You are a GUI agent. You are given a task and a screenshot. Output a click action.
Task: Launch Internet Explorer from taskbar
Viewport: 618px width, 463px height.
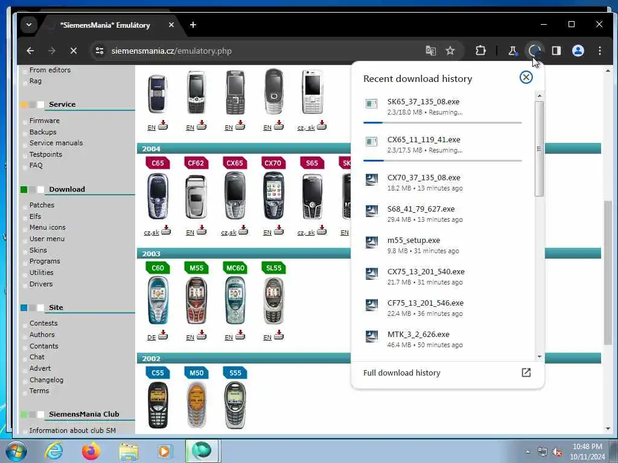click(x=53, y=451)
